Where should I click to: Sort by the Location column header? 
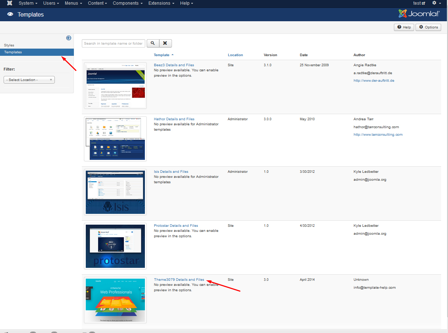click(x=235, y=55)
